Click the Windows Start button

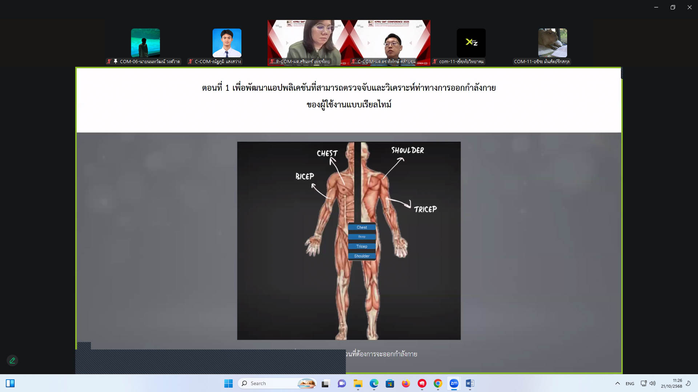228,383
